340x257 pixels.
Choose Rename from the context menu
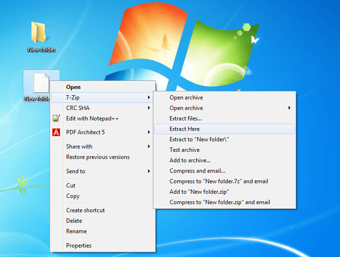(103, 231)
